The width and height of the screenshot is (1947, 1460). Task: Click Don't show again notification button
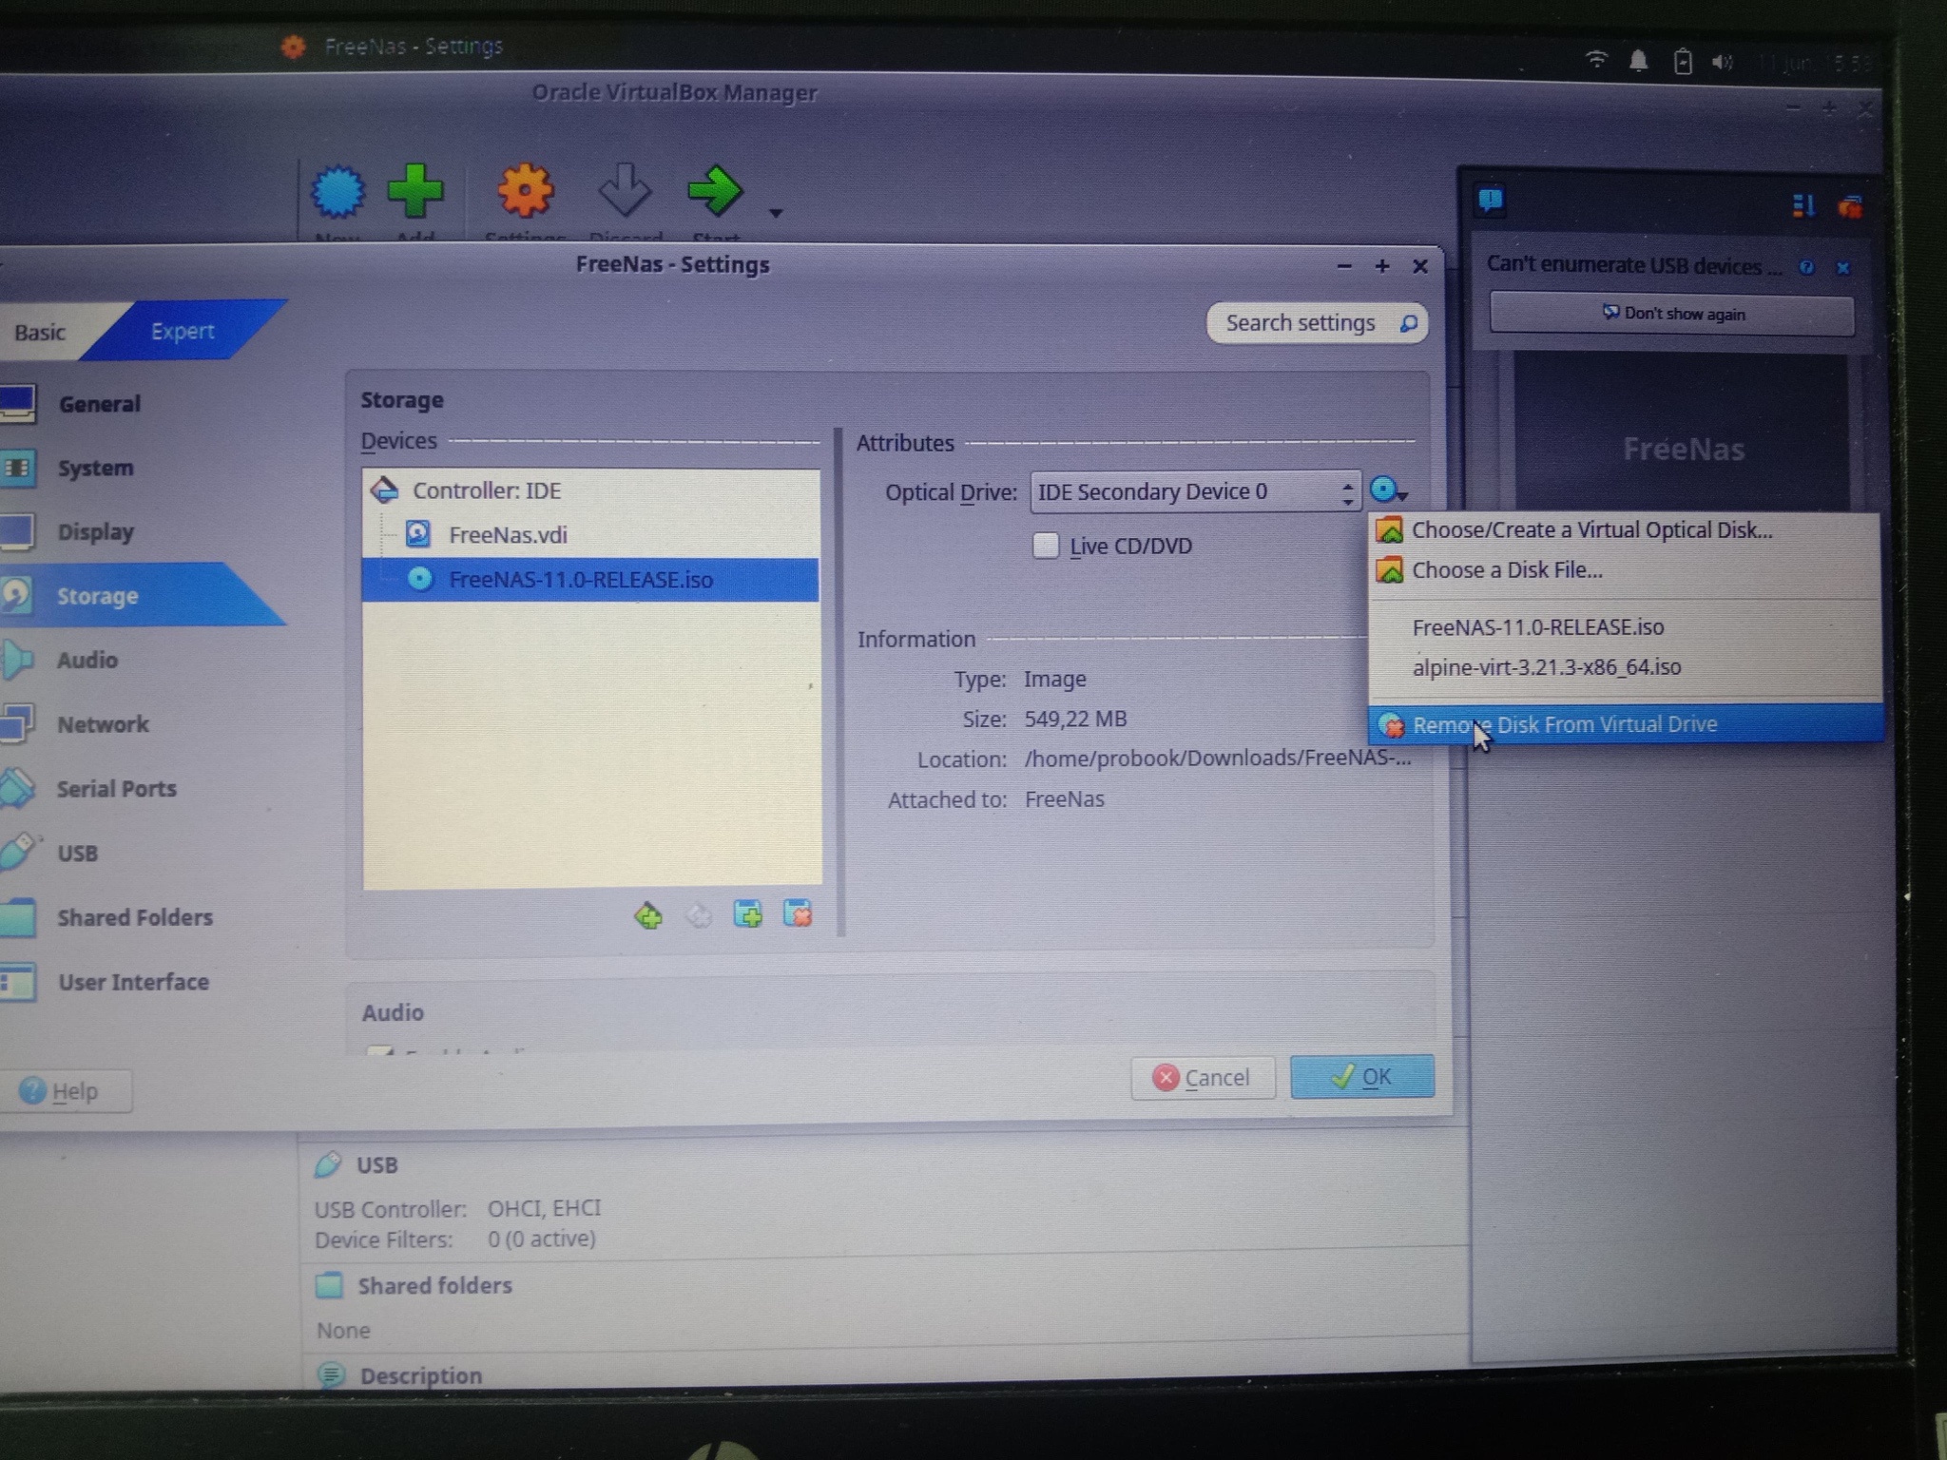click(x=1671, y=314)
